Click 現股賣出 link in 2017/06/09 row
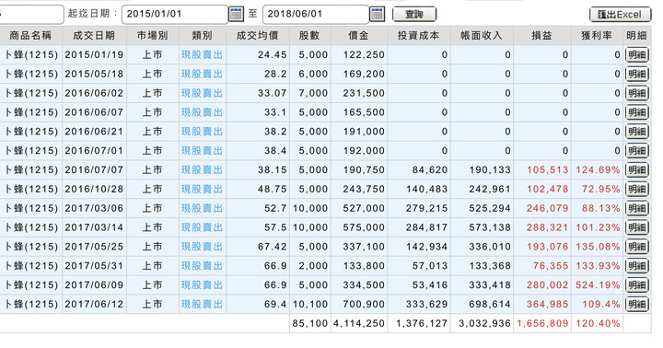Screen dimensions: 663x348 pyautogui.click(x=202, y=285)
